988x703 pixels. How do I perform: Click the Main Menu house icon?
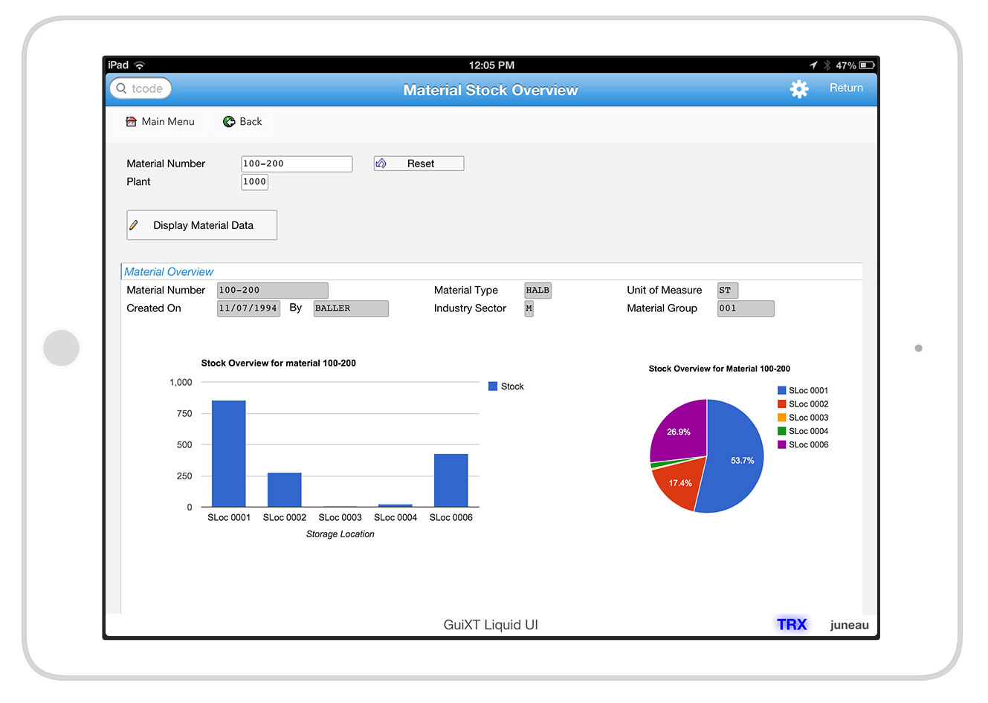[x=132, y=122]
